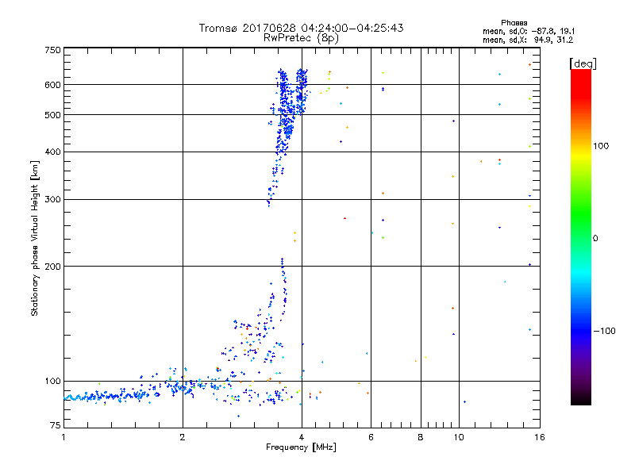635x476 pixels.
Task: Click the y-axis '400' tick label
Action: click(x=52, y=152)
